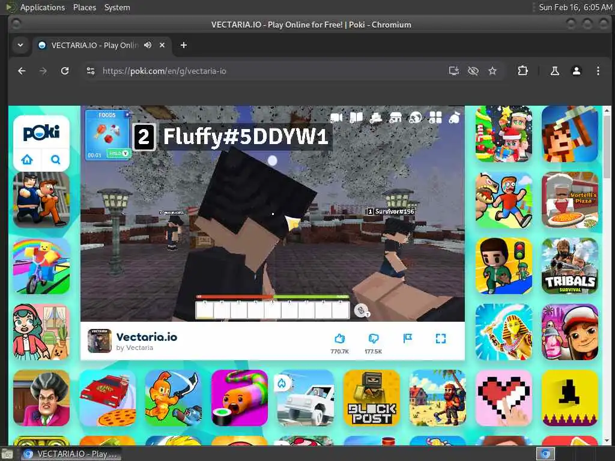Reload the page in Chromium
The image size is (615, 461).
(x=65, y=71)
